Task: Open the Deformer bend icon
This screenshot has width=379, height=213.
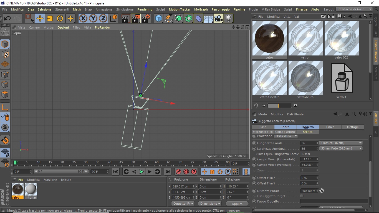Action: 198,19
